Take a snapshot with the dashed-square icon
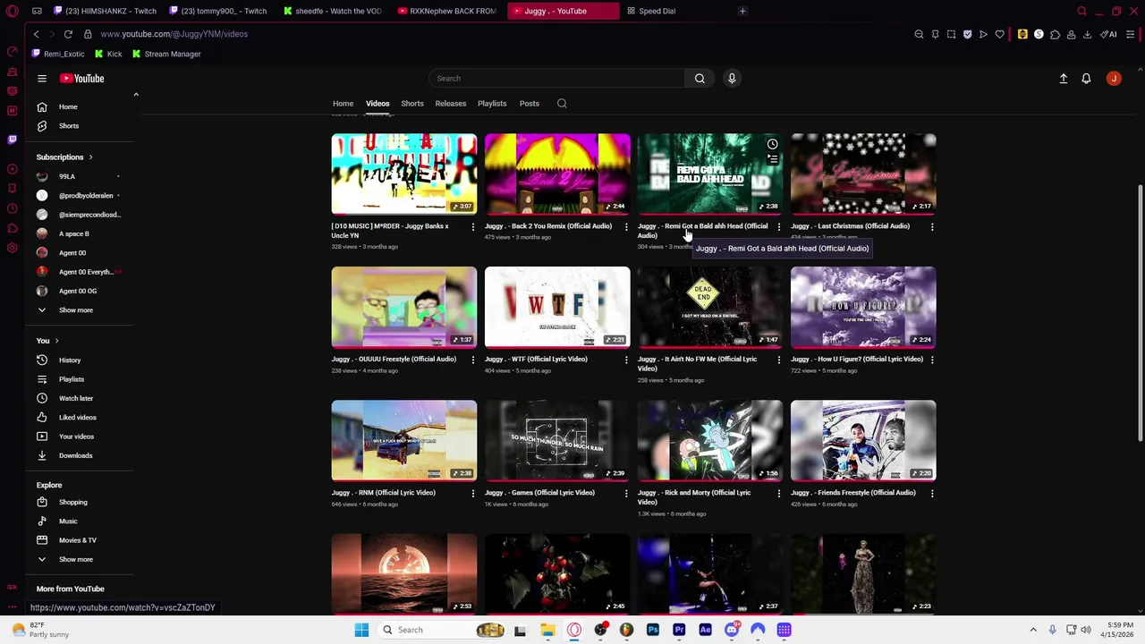The height and width of the screenshot is (644, 1145). pos(951,34)
